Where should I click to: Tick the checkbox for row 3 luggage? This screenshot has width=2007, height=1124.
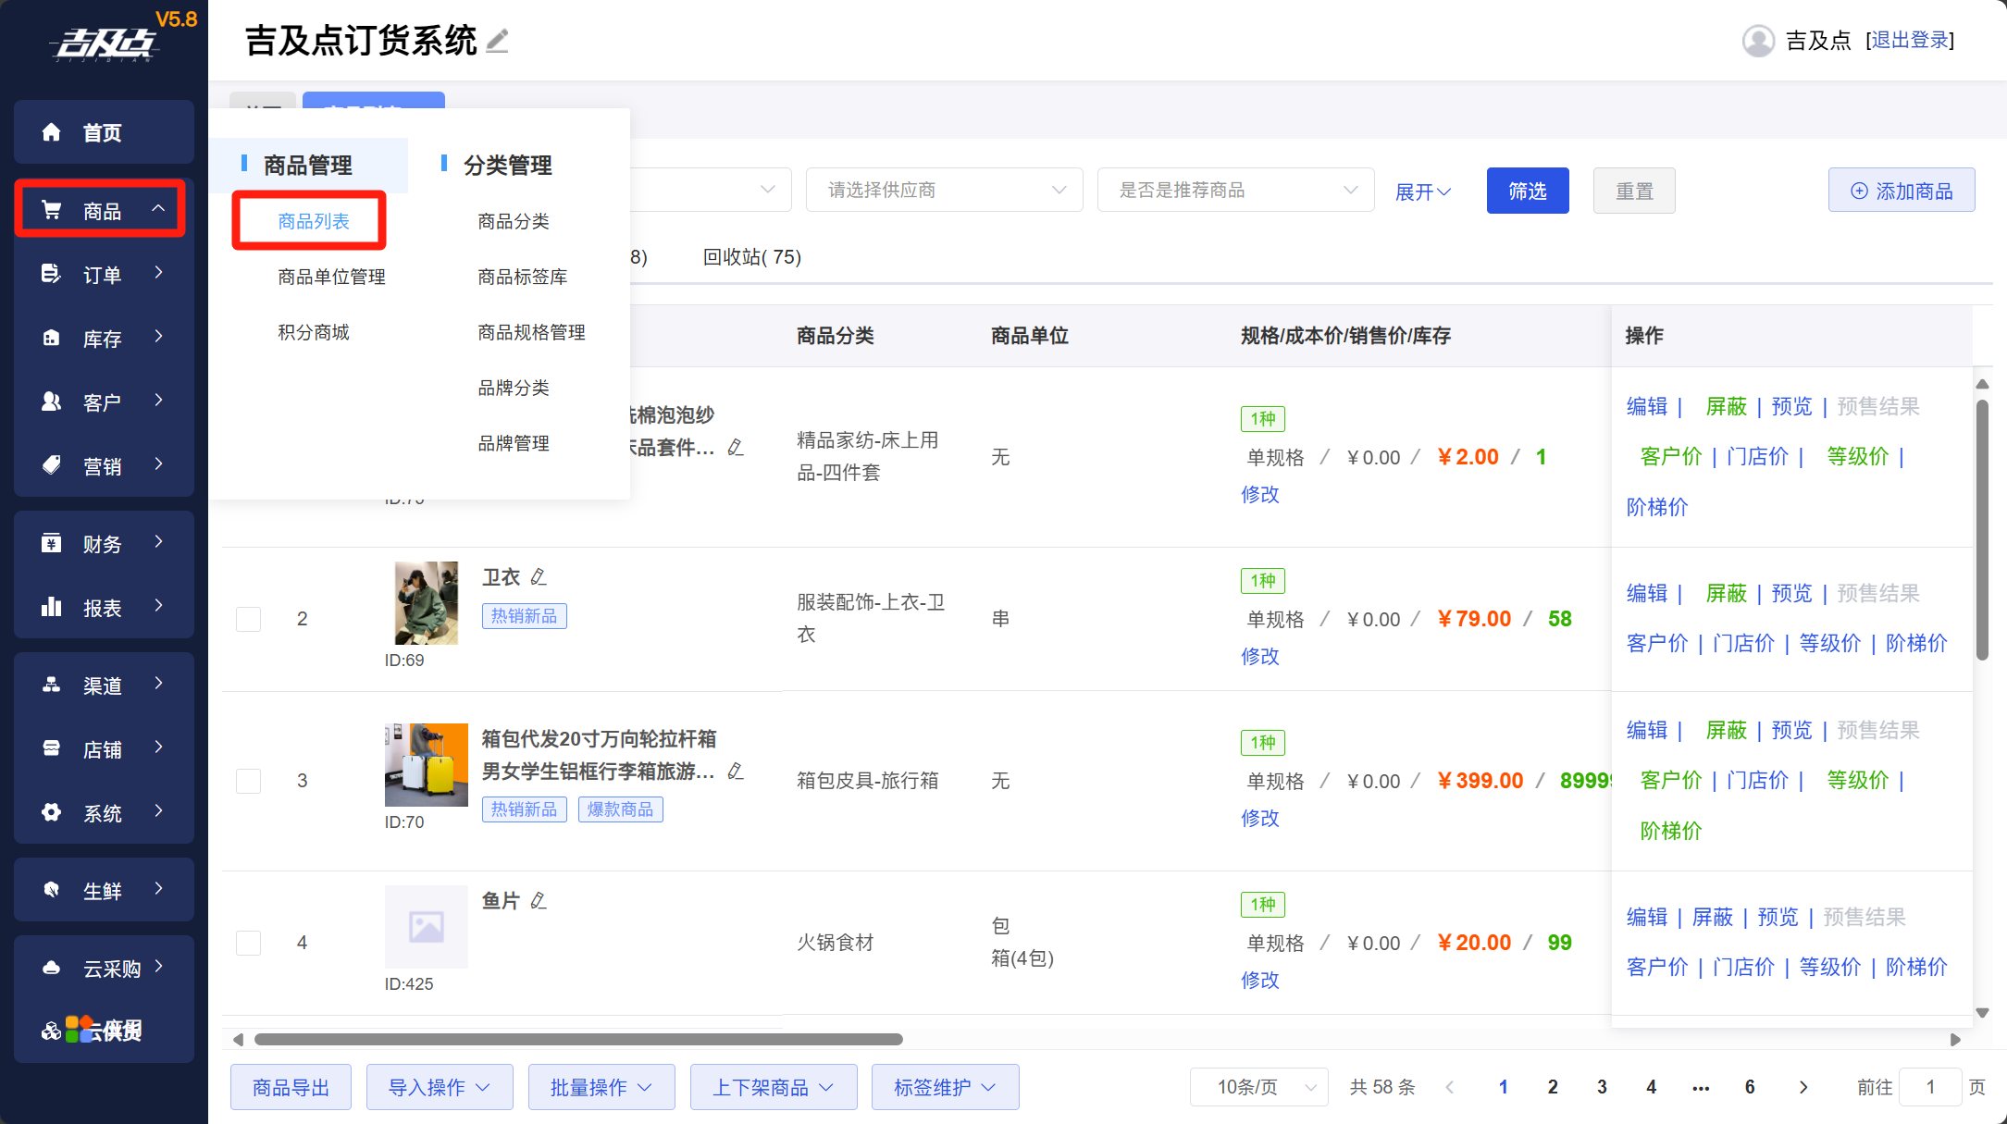[248, 781]
